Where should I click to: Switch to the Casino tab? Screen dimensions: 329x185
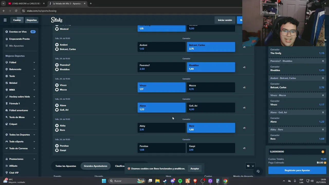(x=17, y=20)
